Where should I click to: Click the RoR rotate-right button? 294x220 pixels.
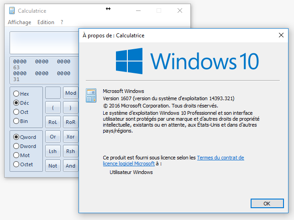pyautogui.click(x=71, y=122)
